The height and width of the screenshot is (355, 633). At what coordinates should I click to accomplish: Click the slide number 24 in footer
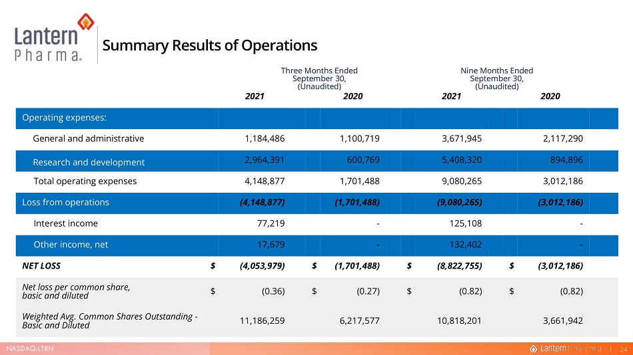[624, 350]
